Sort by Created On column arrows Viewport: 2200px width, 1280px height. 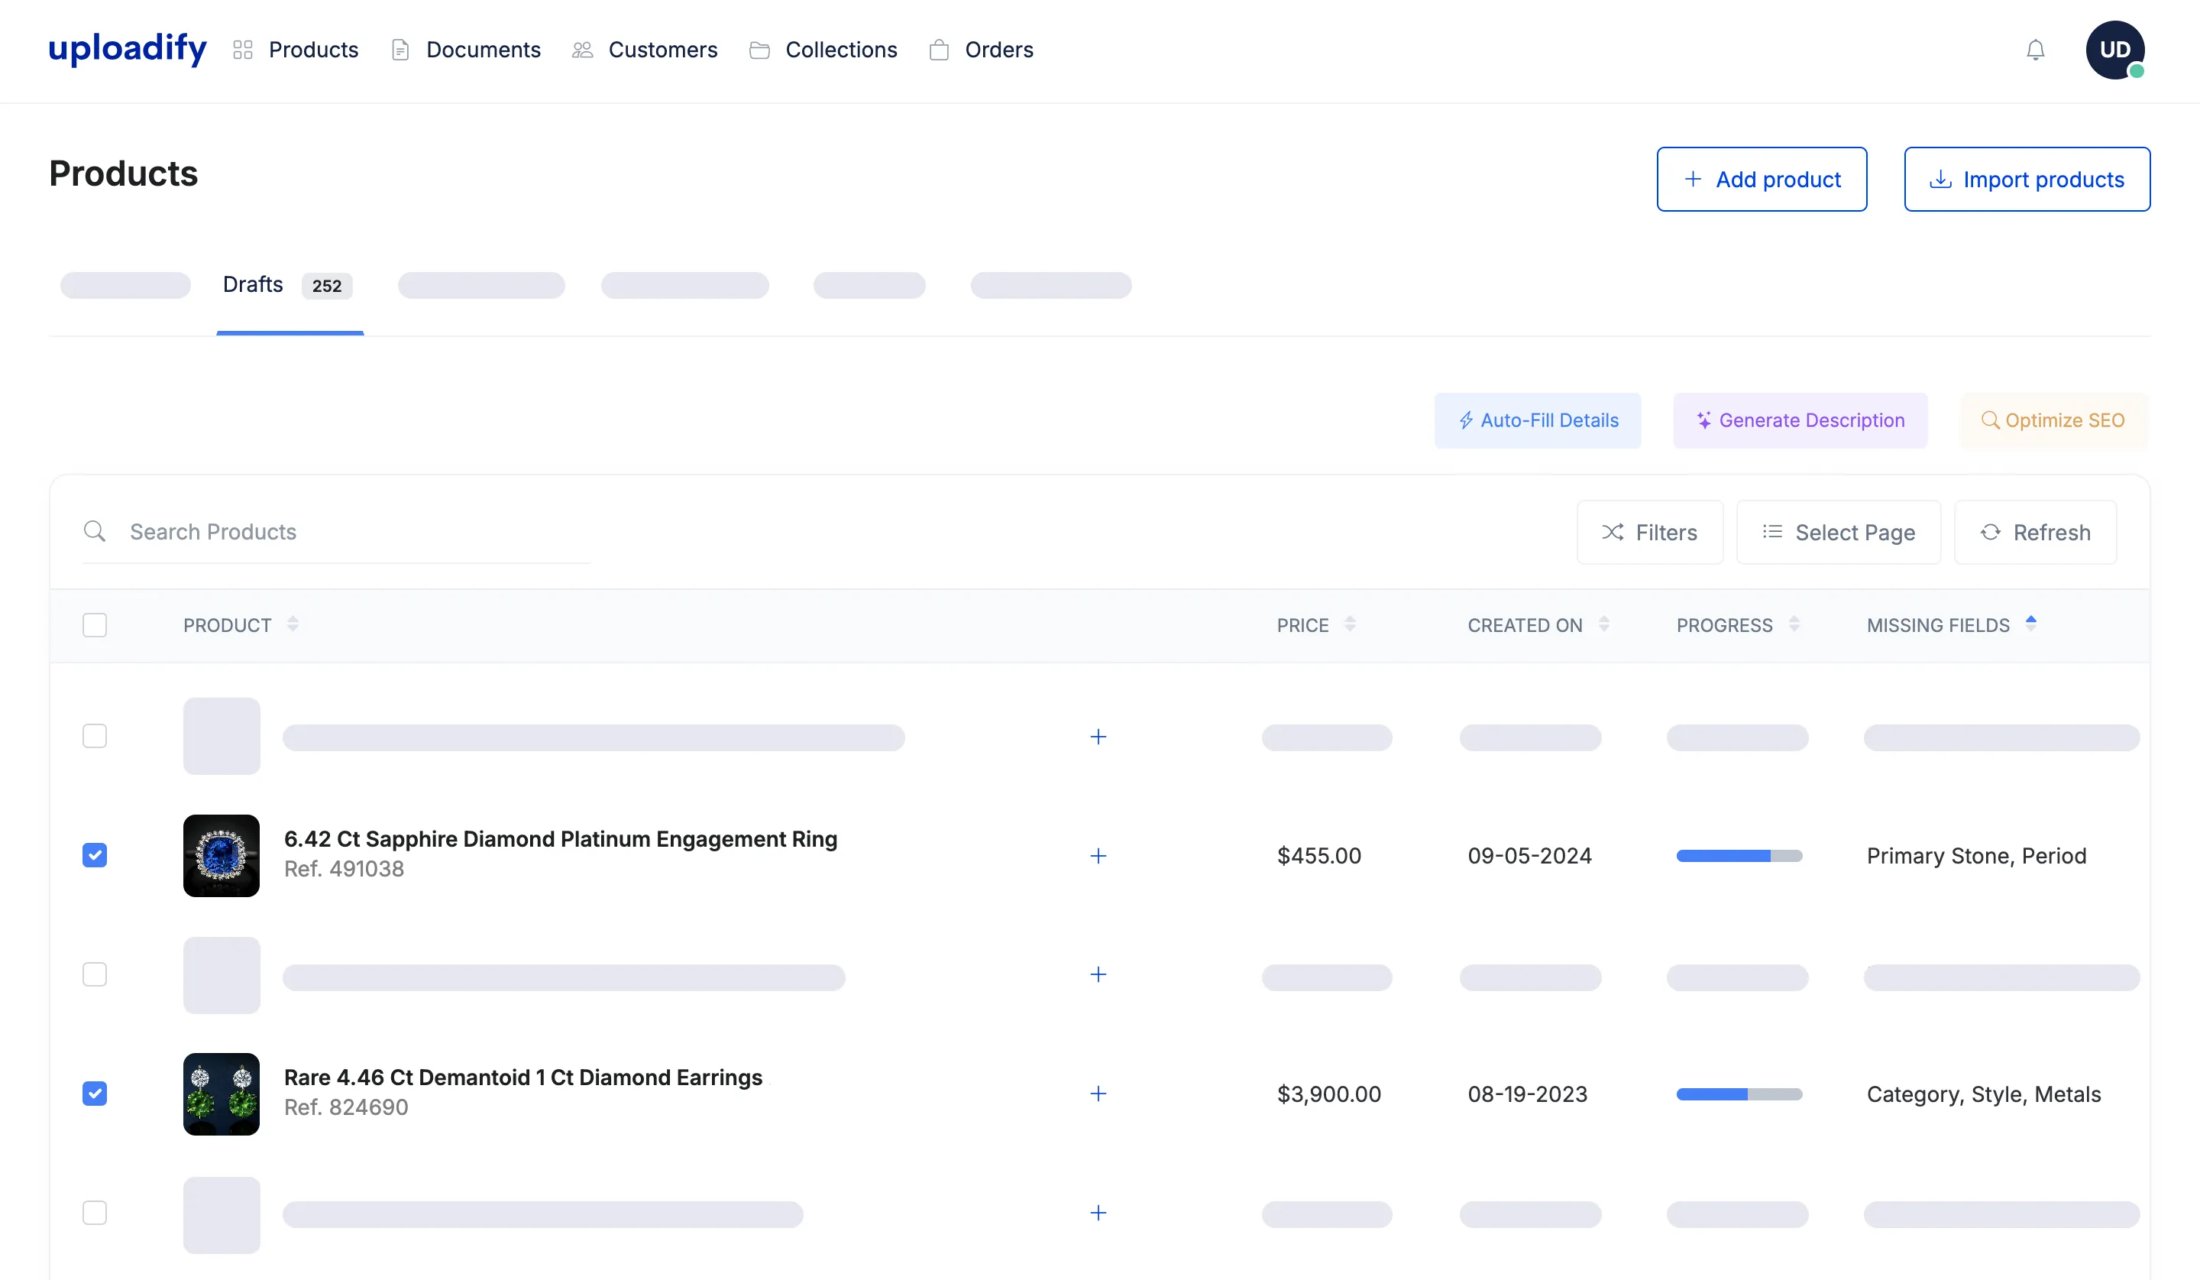click(1603, 624)
